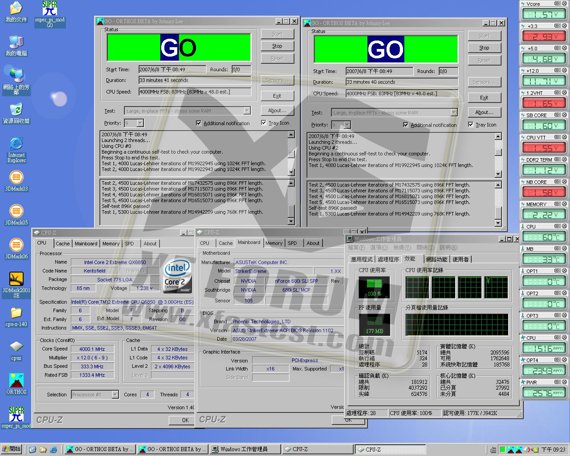Viewport: 570px width, 456px height.
Task: Click Internet Explorer quick launch icon on taskbar
Action: (53, 449)
